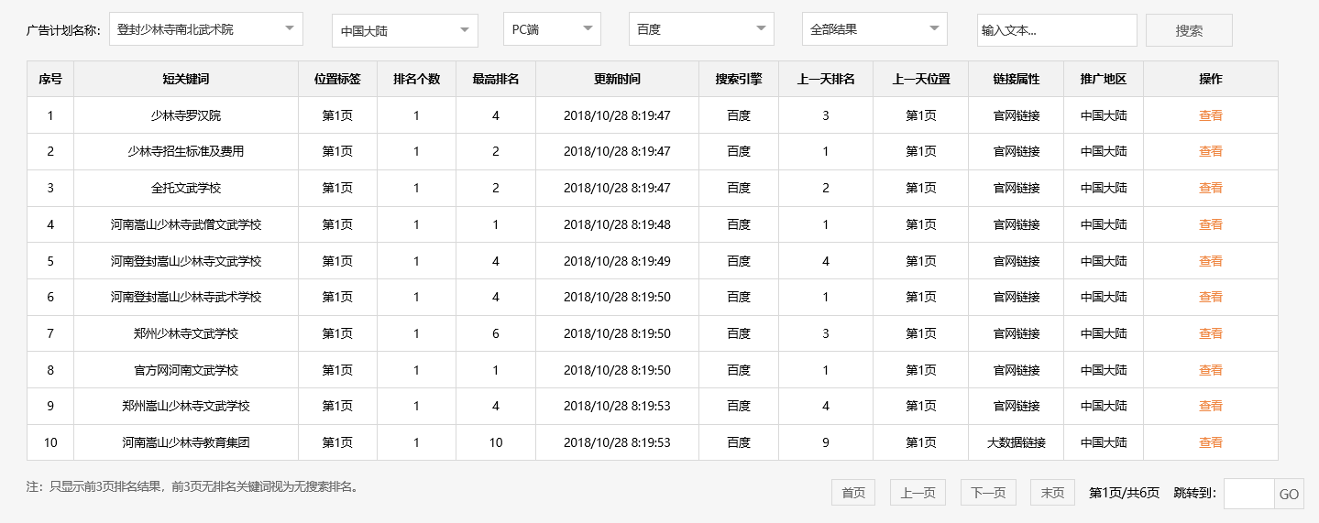Open the PC端 device dropdown
Image resolution: width=1319 pixels, height=523 pixels.
pos(552,29)
